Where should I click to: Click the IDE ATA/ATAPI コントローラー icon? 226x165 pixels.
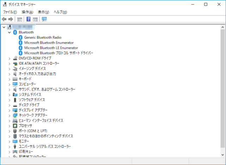pos(15,64)
